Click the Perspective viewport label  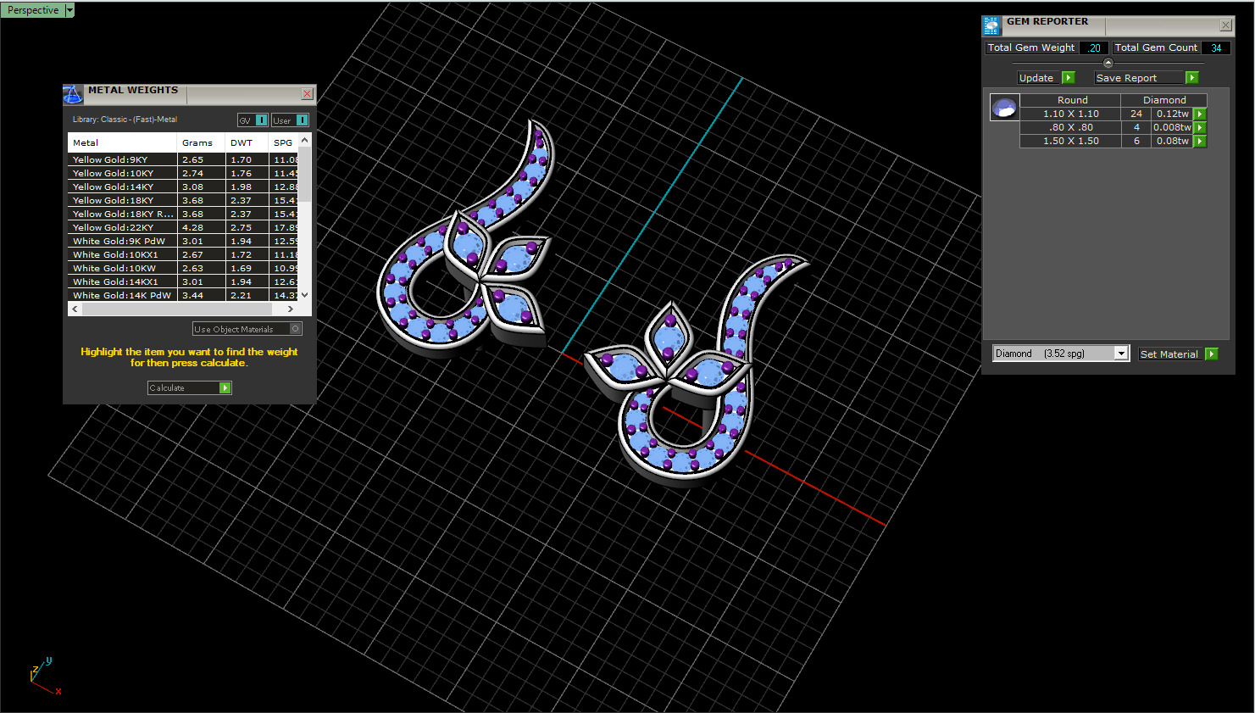(x=33, y=10)
